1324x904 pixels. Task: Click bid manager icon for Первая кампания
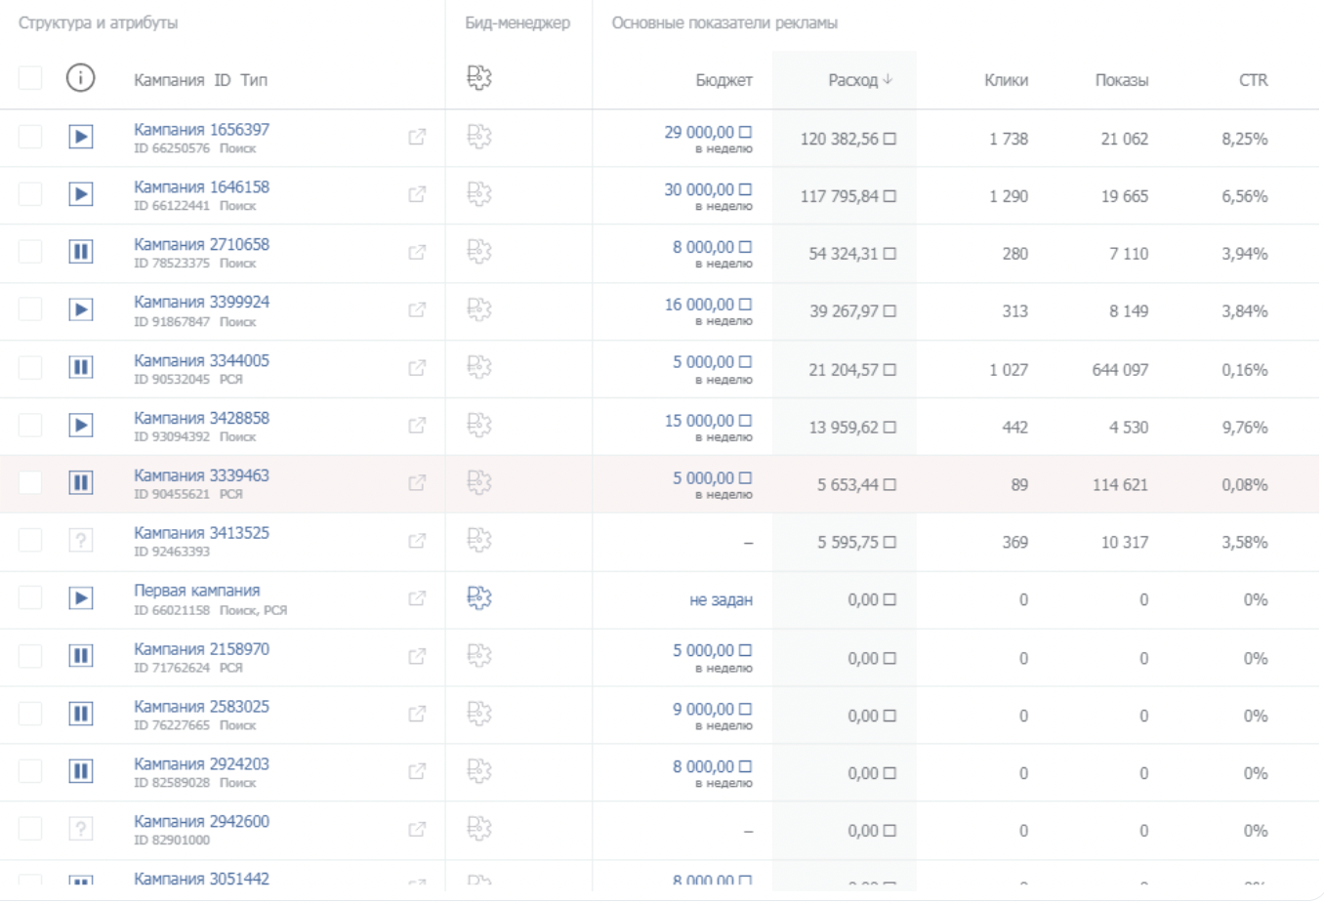click(478, 597)
